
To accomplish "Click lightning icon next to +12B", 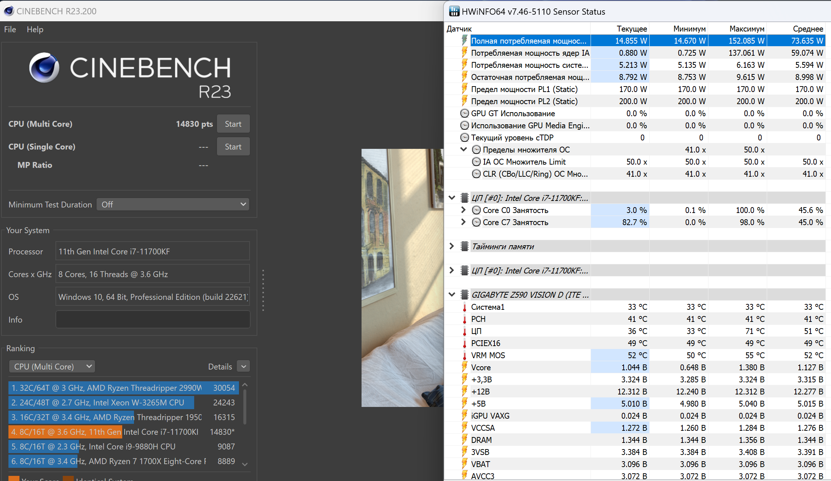I will (x=464, y=391).
